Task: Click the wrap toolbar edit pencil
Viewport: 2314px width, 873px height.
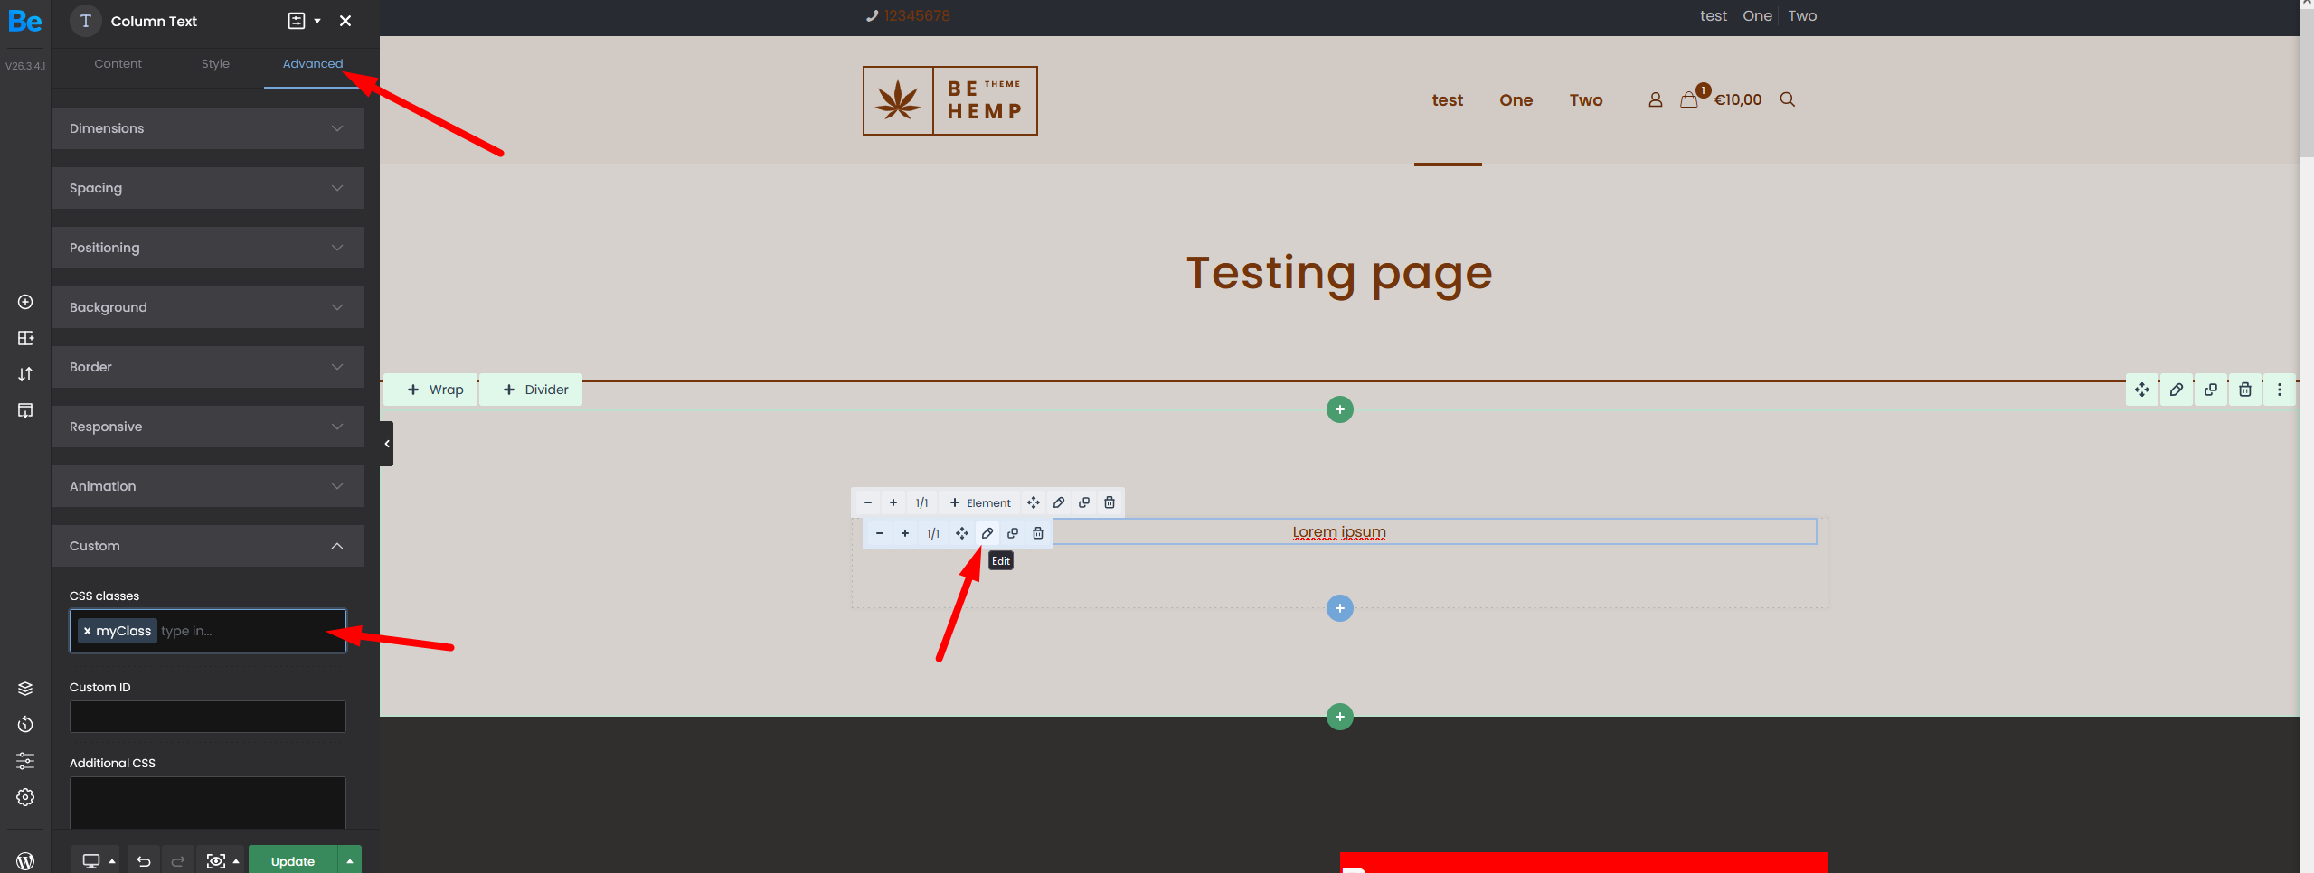Action: 1059,502
